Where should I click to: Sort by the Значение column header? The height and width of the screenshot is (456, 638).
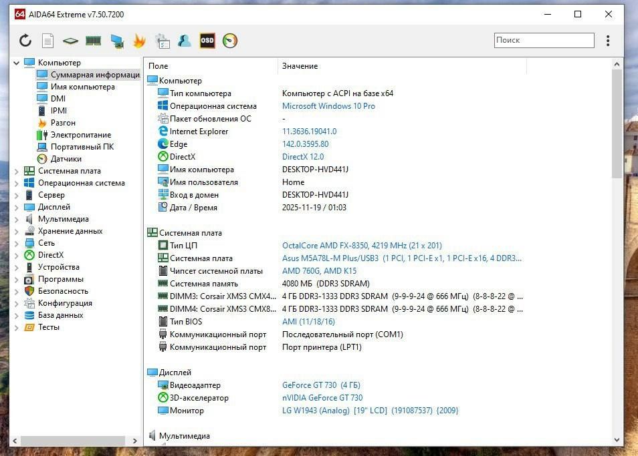coord(402,66)
